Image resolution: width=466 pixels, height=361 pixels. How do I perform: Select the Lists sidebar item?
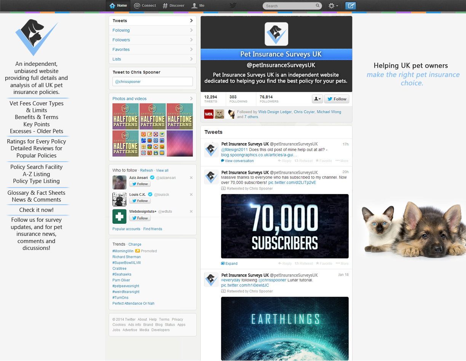153,59
